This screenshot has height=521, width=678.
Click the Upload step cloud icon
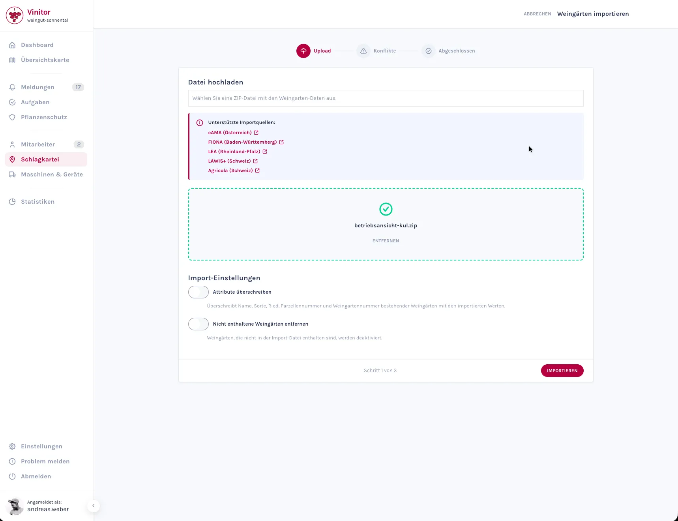pyautogui.click(x=303, y=51)
